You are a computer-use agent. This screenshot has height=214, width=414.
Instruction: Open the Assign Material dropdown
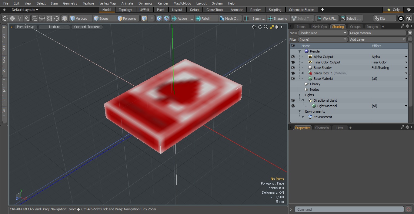point(377,33)
